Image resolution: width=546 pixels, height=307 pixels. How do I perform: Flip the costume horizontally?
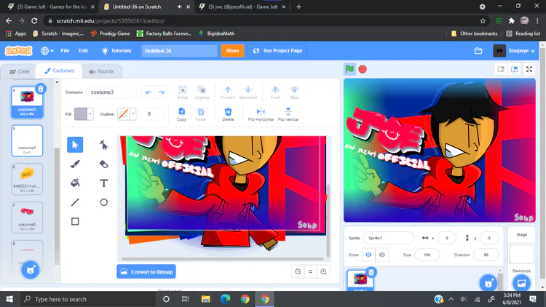(x=261, y=114)
